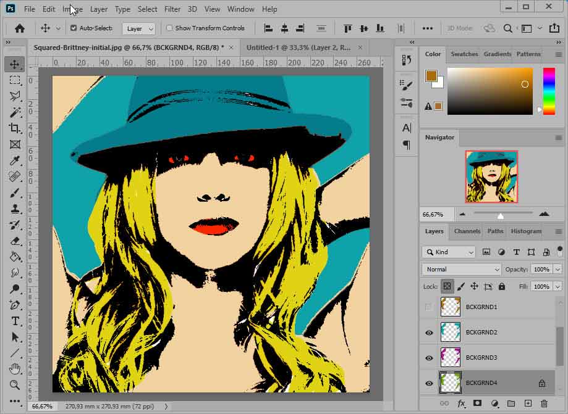
Task: Open the Filter menu
Action: tap(172, 9)
